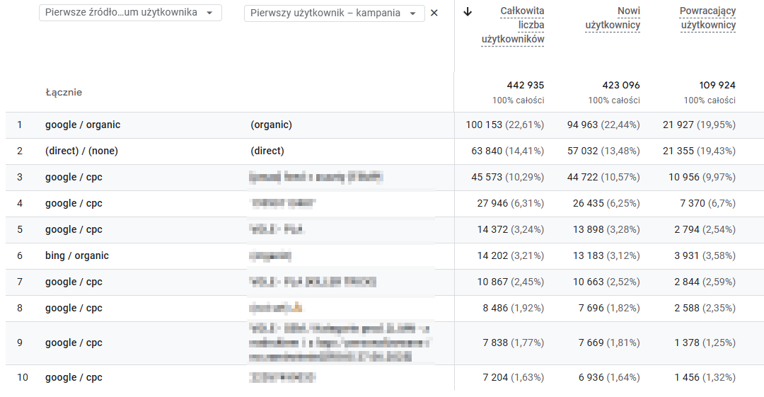The image size is (764, 397).
Task: Click new users value 44 722 (10,57%)
Action: point(603,178)
